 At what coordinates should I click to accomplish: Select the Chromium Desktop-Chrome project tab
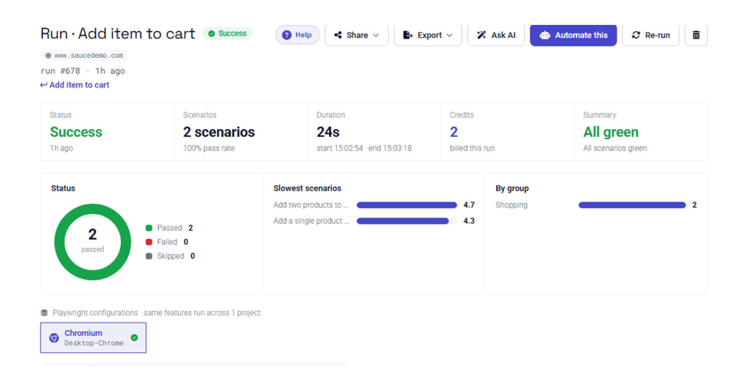[93, 337]
